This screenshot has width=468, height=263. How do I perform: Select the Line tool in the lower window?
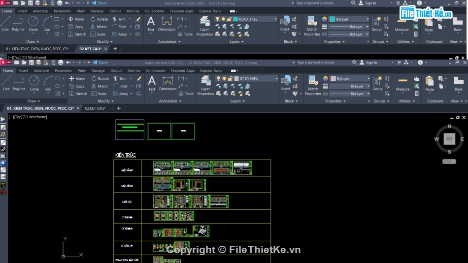coord(6,83)
